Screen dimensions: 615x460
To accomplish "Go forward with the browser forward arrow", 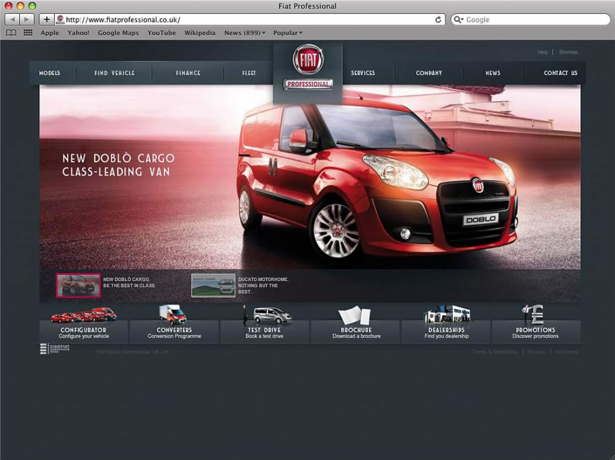I will [26, 19].
